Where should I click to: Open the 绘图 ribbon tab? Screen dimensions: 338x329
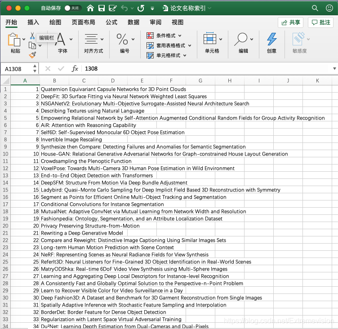pyautogui.click(x=55, y=22)
